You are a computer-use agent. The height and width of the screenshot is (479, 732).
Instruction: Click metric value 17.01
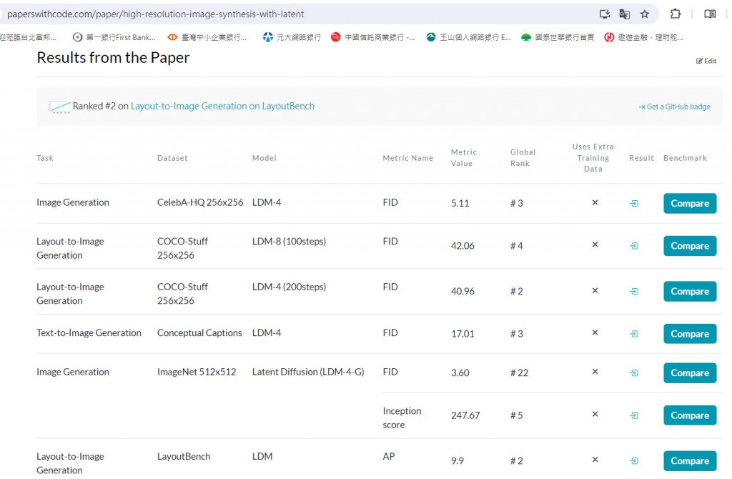tap(463, 334)
